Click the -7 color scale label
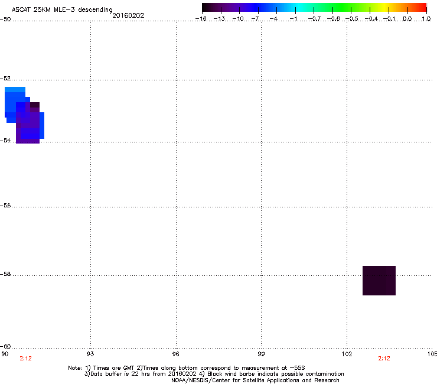The height and width of the screenshot is (384, 437). (255, 19)
